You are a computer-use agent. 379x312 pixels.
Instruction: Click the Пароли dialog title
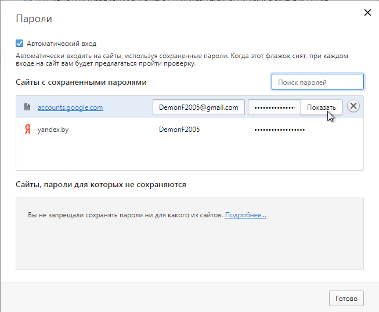coord(34,19)
